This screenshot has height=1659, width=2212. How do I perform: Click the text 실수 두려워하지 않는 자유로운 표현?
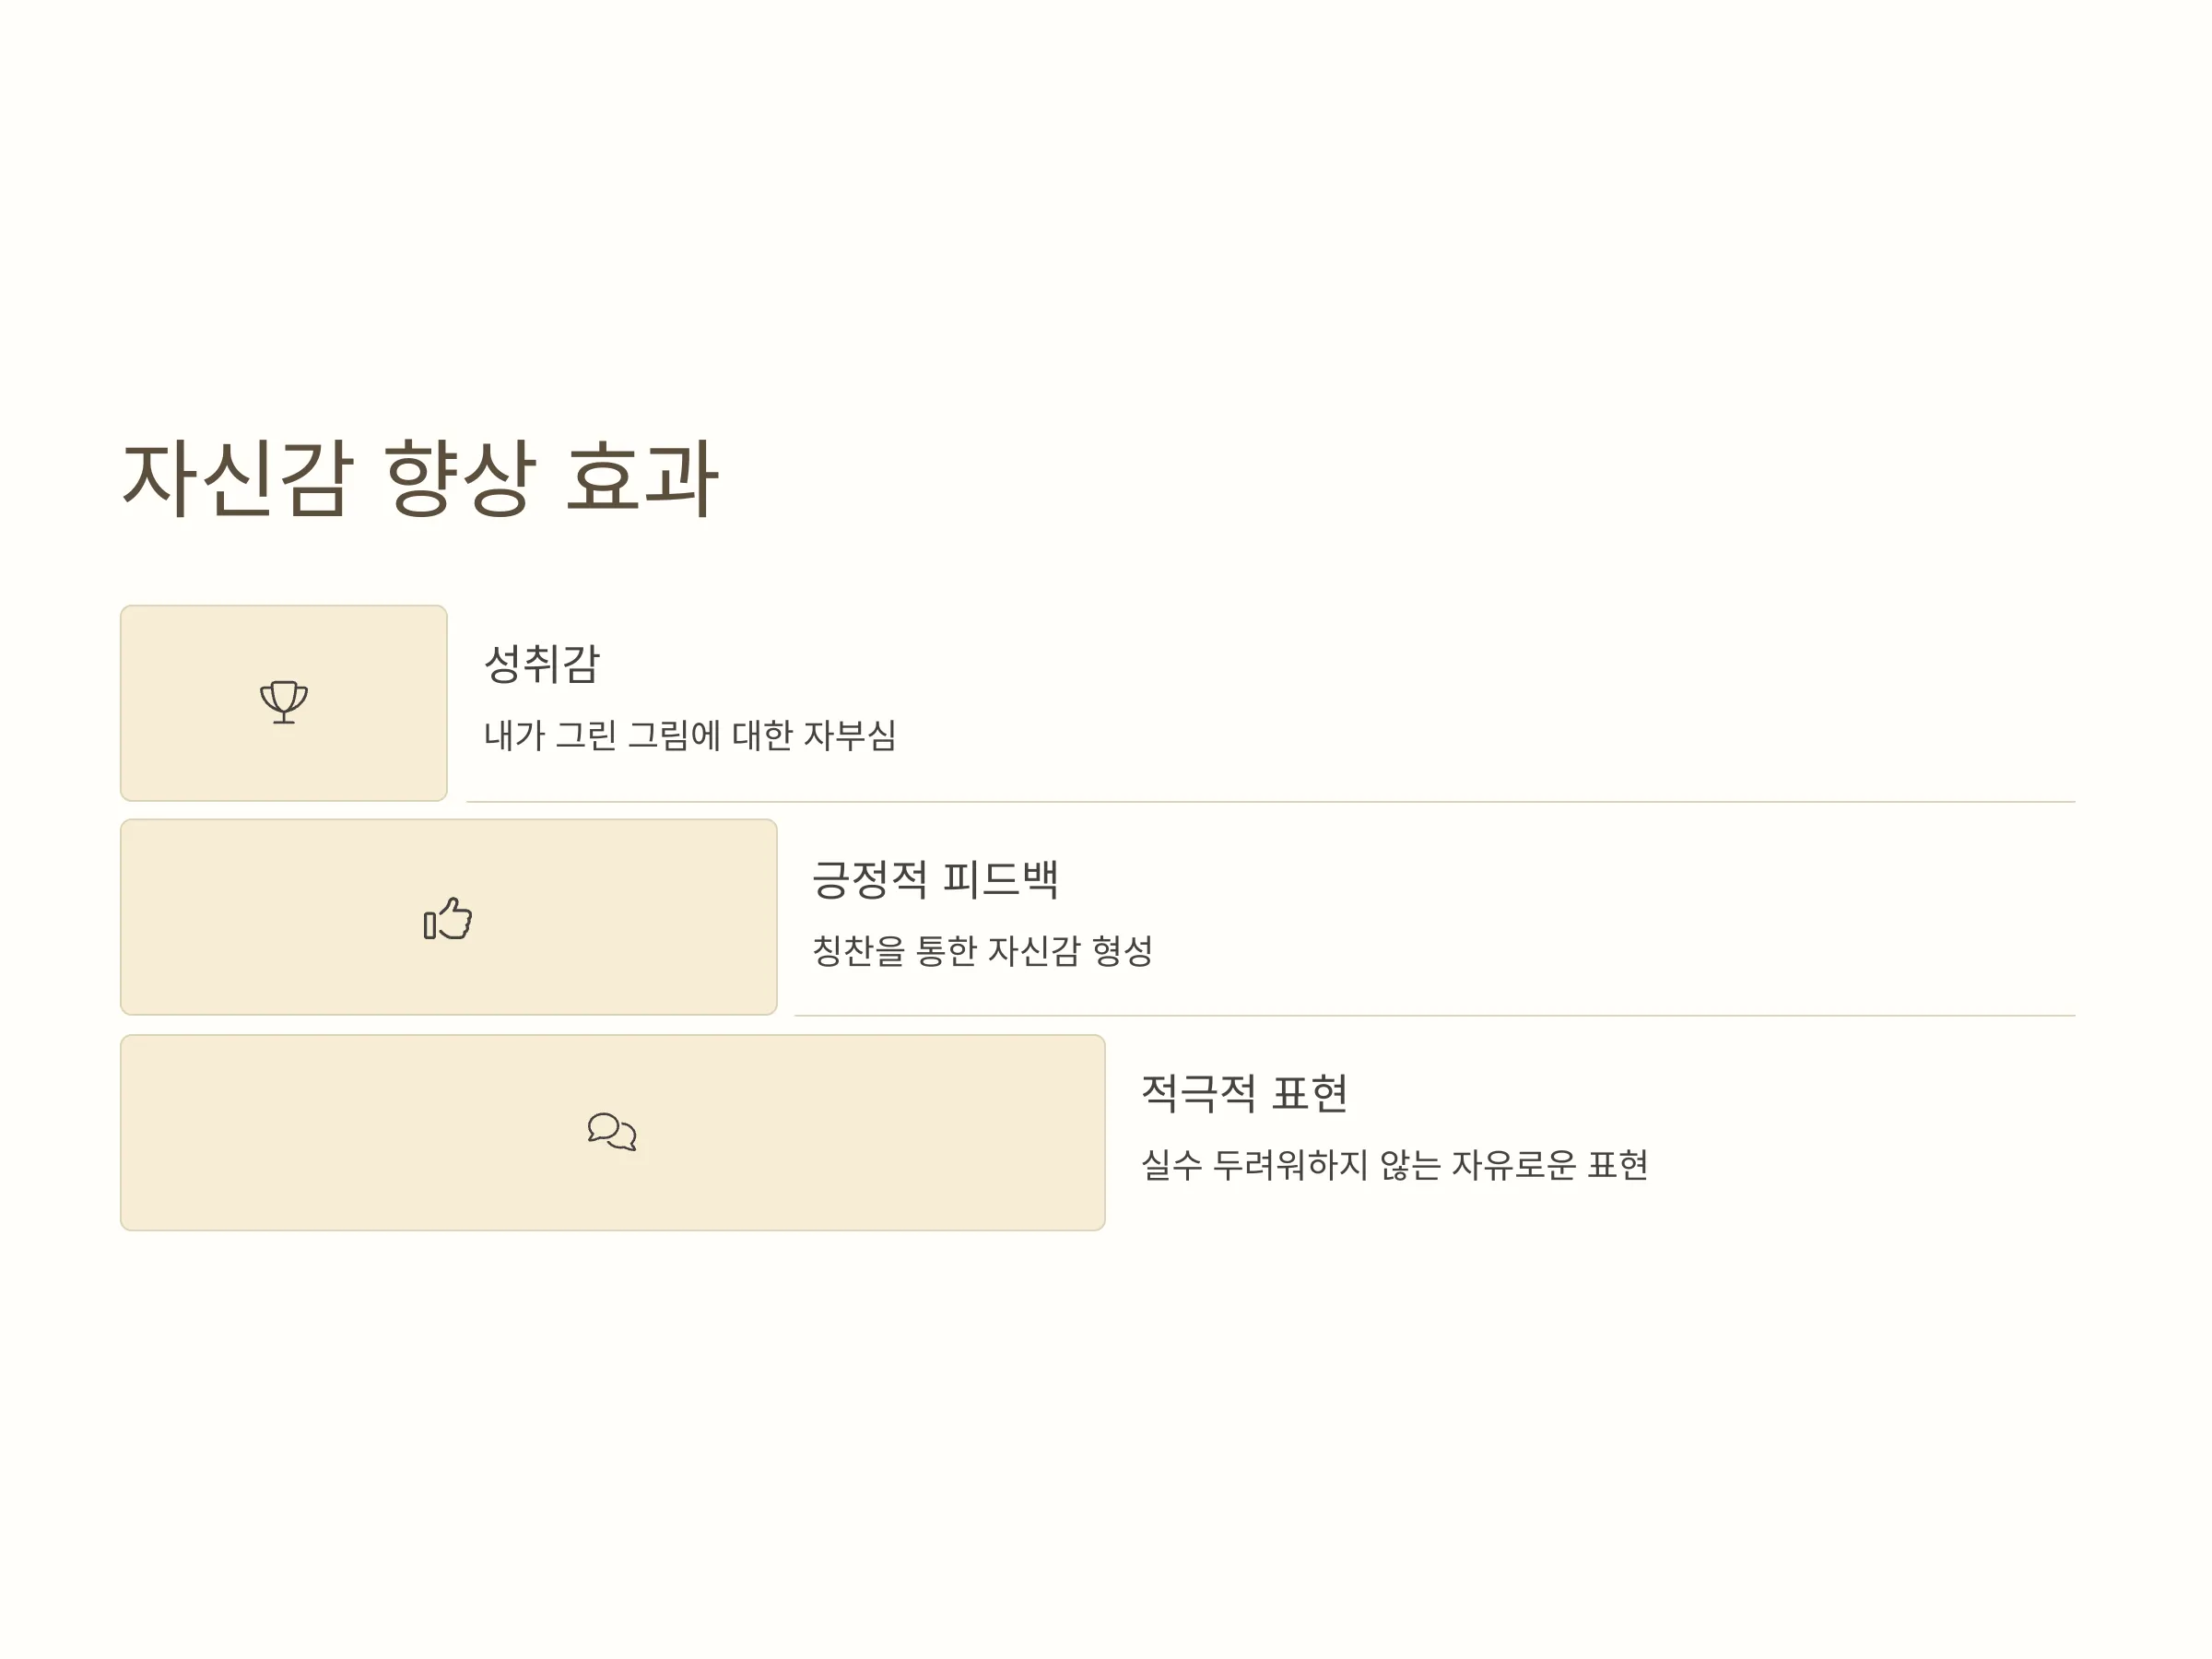click(1395, 1165)
